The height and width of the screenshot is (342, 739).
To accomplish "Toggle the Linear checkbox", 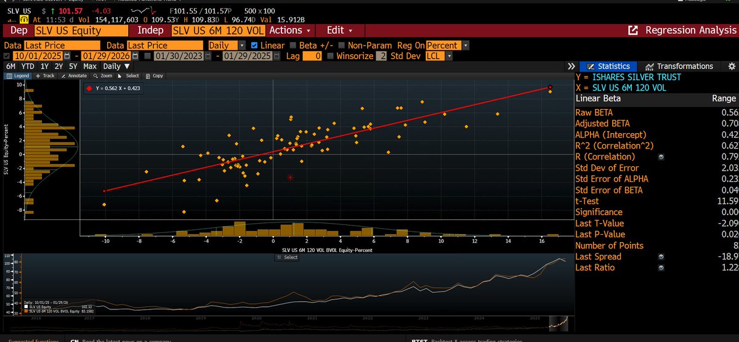I will (x=255, y=46).
